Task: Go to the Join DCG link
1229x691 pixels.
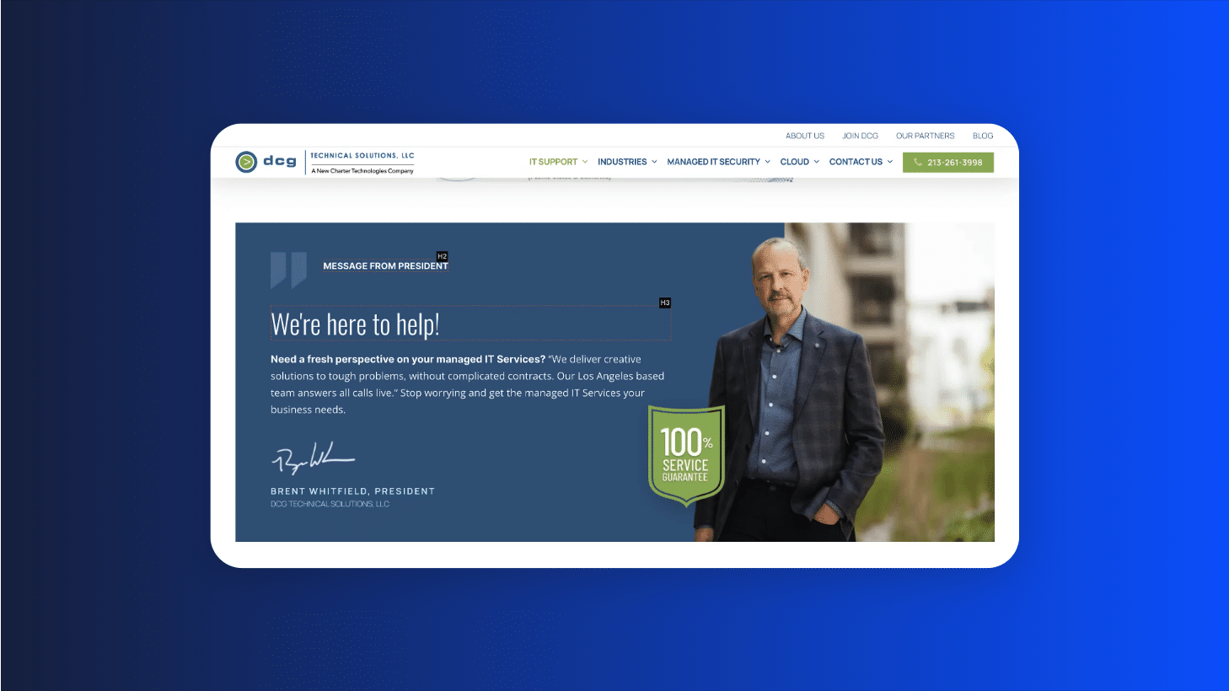Action: click(860, 136)
